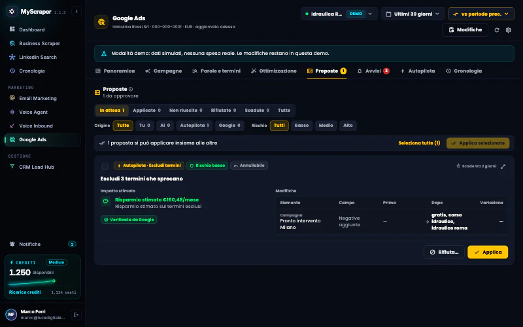Select Origine filter Autopilota

pyautogui.click(x=194, y=126)
